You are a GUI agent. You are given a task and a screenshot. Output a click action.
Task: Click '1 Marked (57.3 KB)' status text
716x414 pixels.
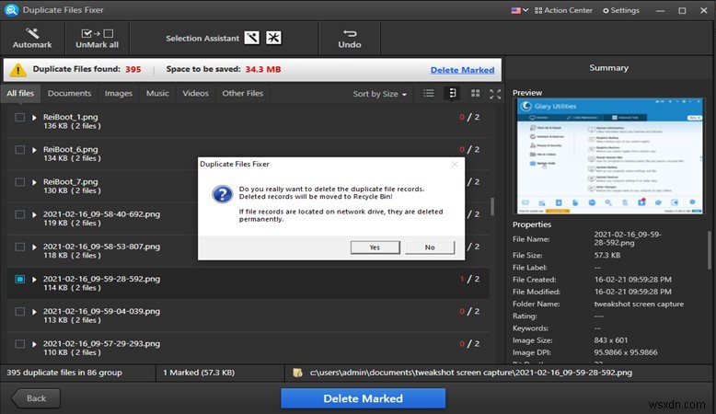[x=199, y=373]
